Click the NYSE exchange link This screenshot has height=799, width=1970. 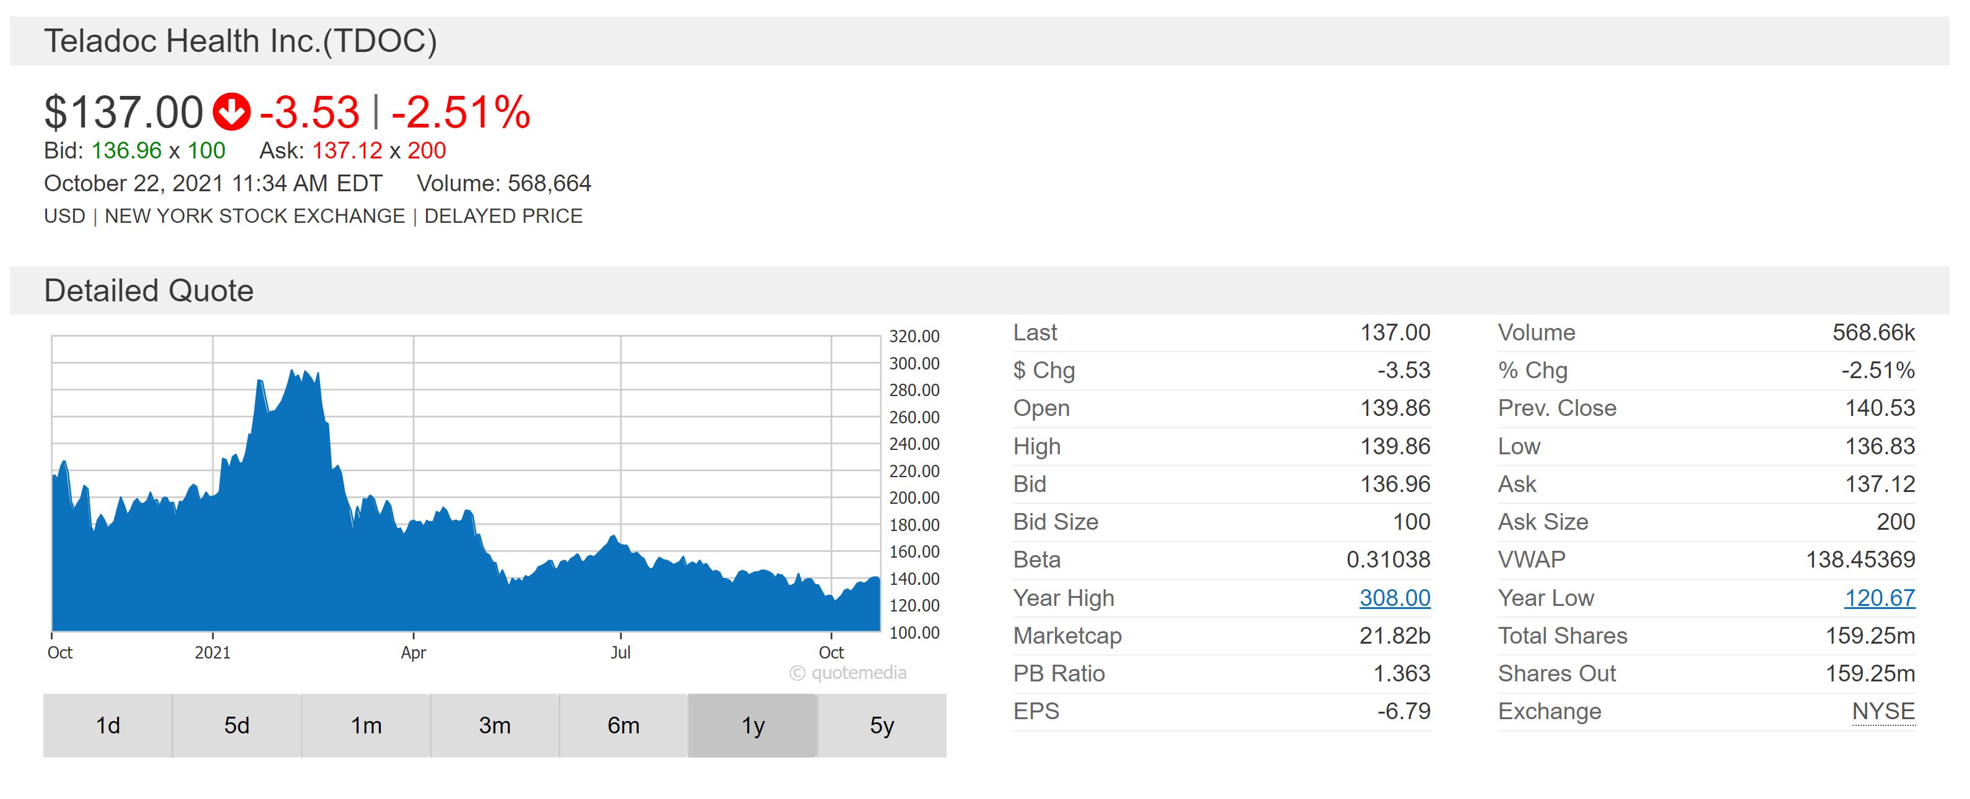1883,711
